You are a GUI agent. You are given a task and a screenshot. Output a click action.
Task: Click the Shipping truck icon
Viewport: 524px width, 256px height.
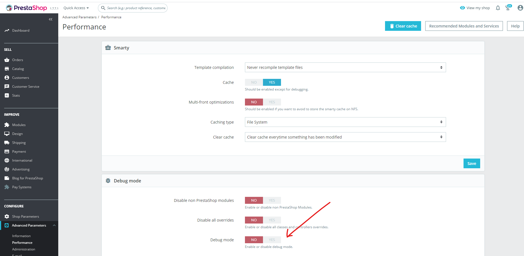pyautogui.click(x=7, y=143)
